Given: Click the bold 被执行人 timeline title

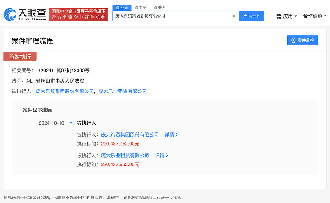Looking at the screenshot, I should [86, 123].
